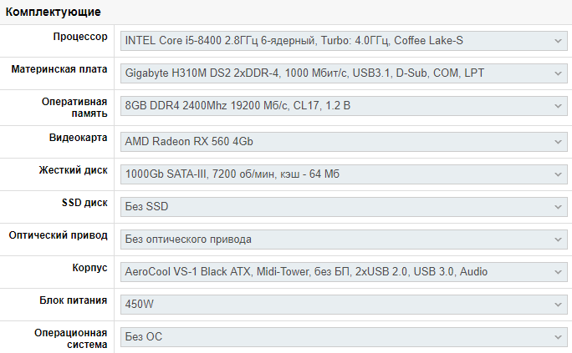Click the chevron arrow on Блок питания field

coord(559,305)
